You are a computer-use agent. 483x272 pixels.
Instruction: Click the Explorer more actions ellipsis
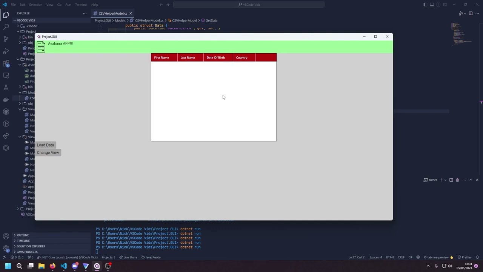tap(85, 13)
